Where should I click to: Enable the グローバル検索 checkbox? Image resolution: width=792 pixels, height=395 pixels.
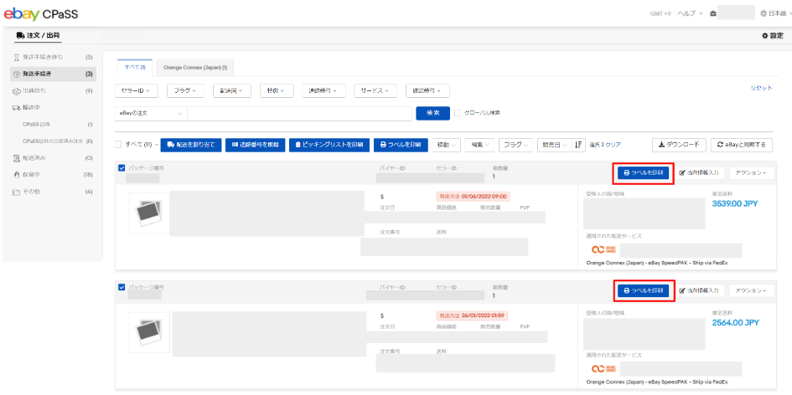458,113
